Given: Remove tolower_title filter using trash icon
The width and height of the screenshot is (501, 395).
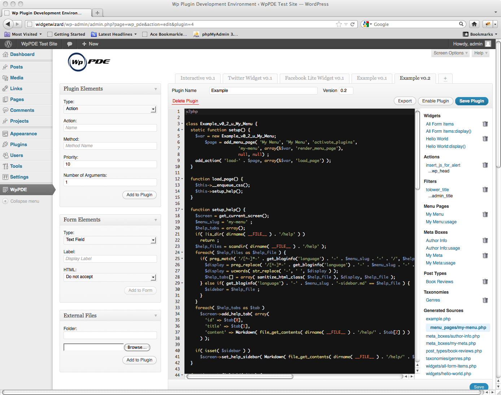Looking at the screenshot, I should [485, 189].
